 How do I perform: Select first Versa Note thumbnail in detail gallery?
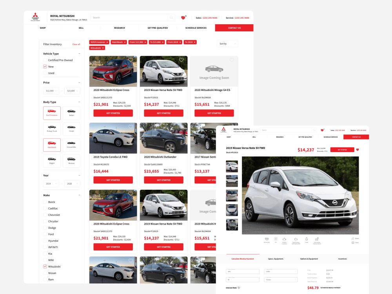tap(232, 166)
